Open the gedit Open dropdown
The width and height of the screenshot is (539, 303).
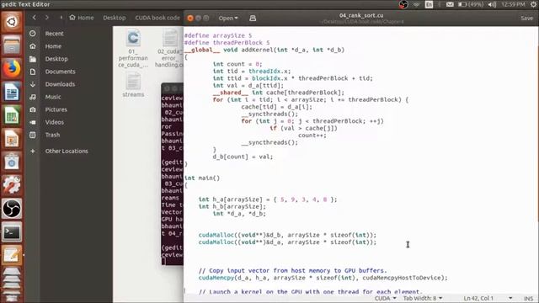pyautogui.click(x=228, y=19)
